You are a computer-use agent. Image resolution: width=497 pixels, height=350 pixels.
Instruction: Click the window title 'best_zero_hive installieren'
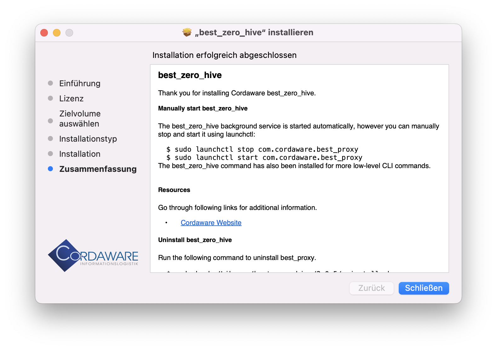click(254, 32)
